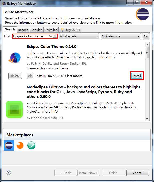This screenshot has width=154, height=182.
Task: Click the Marketplaces heading
Action: [20, 135]
